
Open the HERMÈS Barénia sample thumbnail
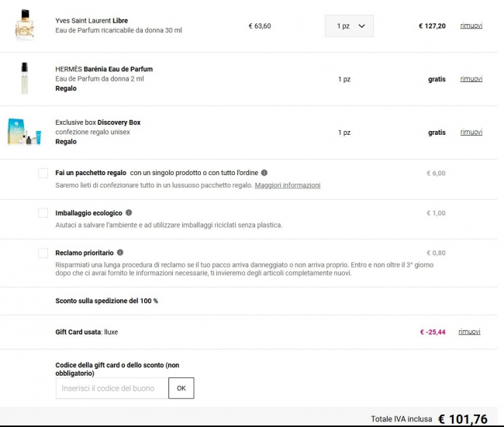[25, 78]
